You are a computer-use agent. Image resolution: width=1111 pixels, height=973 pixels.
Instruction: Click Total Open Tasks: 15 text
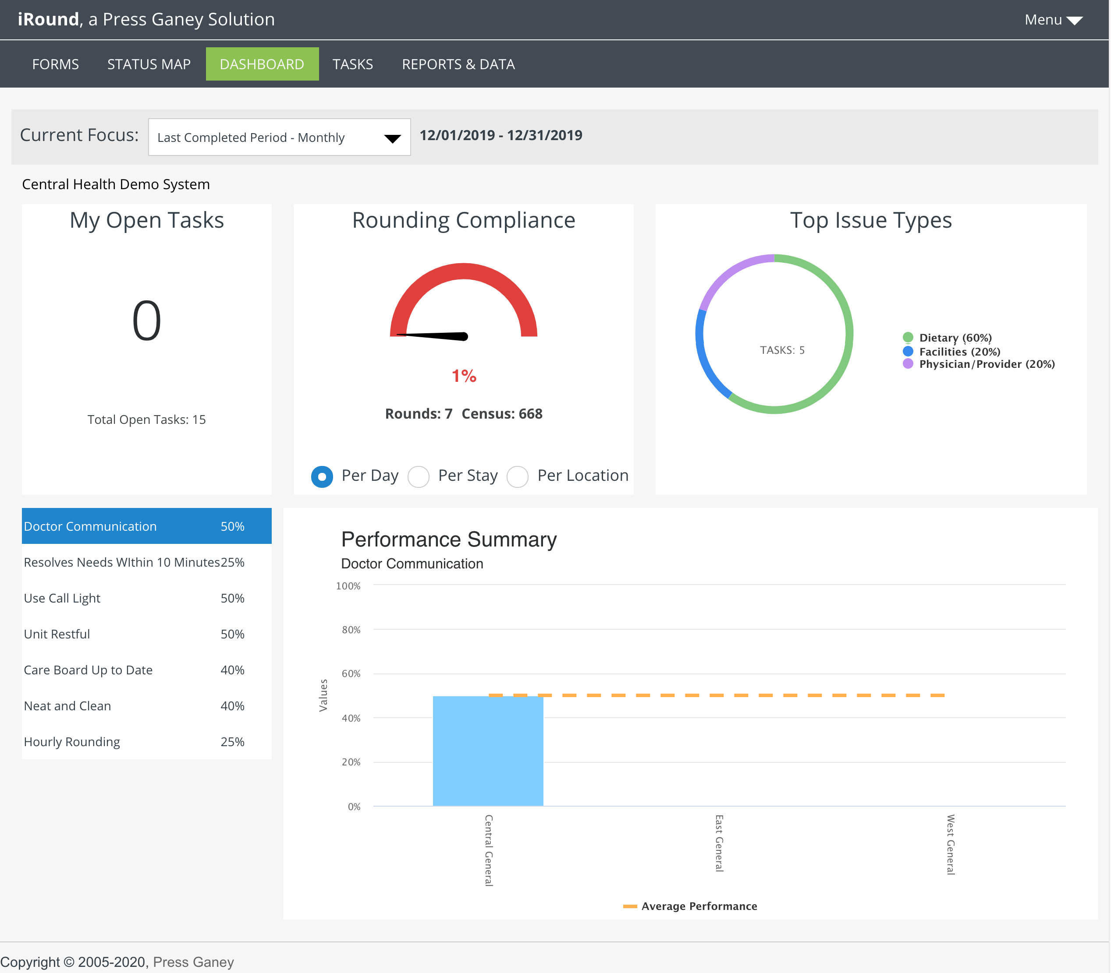(147, 419)
